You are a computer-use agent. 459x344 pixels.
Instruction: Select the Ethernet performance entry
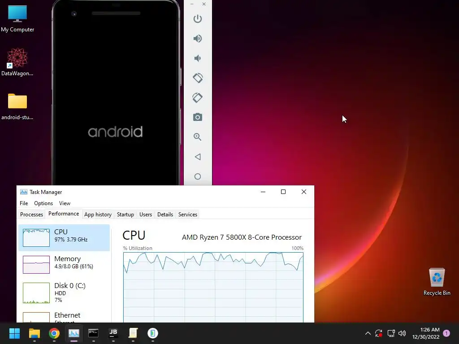pyautogui.click(x=64, y=316)
